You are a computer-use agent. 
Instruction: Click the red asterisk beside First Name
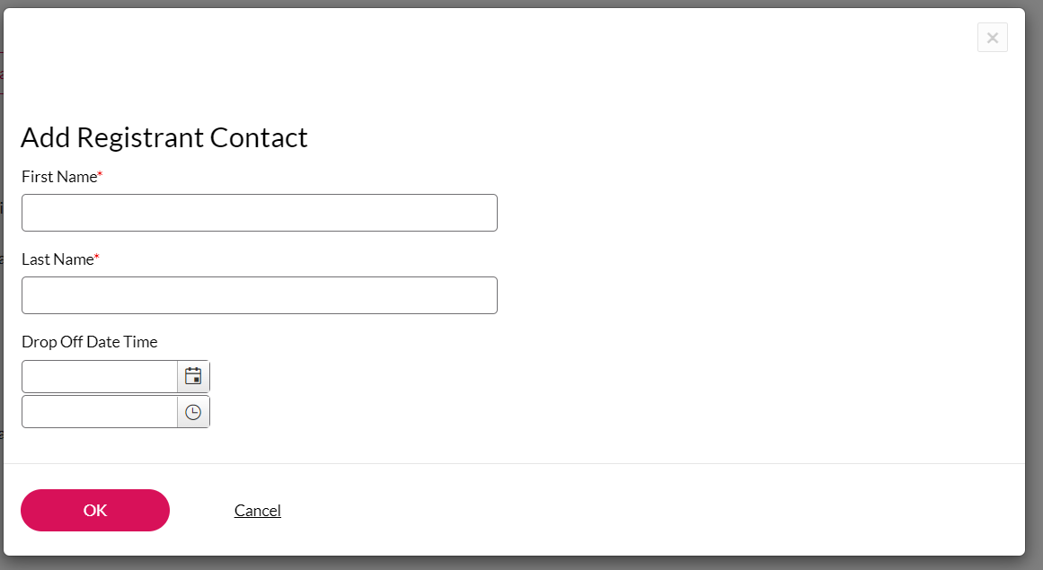101,176
